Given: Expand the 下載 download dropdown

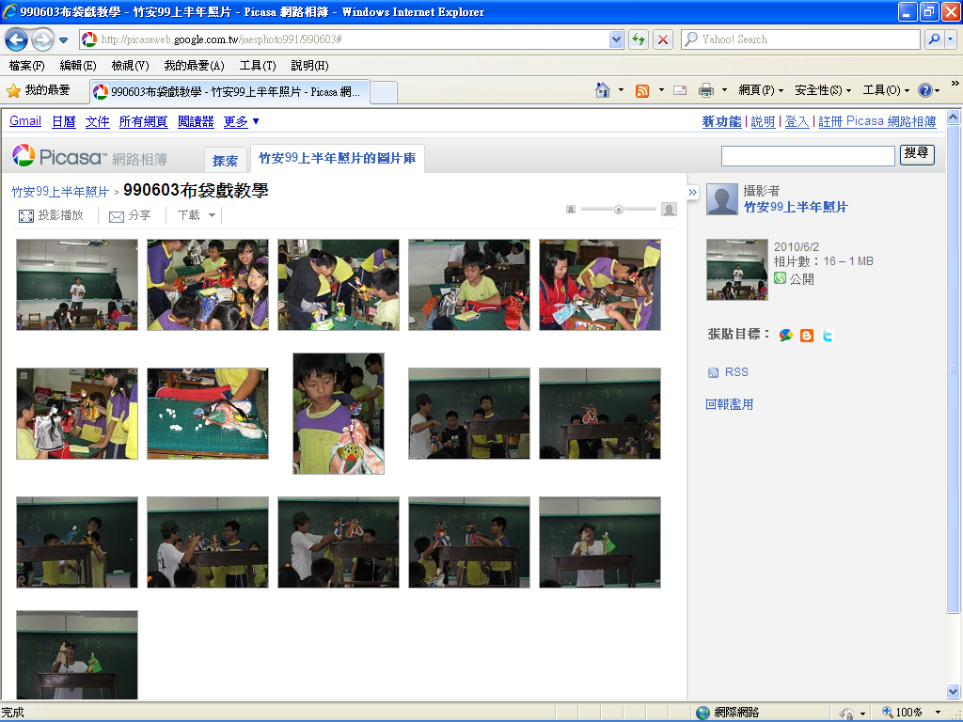Looking at the screenshot, I should [197, 215].
